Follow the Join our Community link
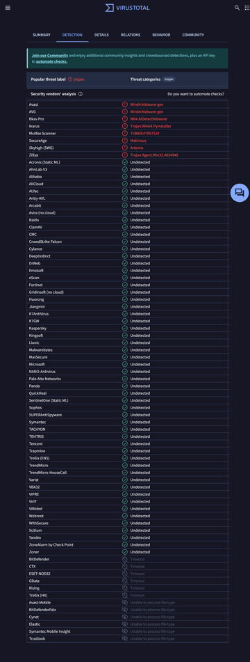This screenshot has width=250, height=662. 50,55
